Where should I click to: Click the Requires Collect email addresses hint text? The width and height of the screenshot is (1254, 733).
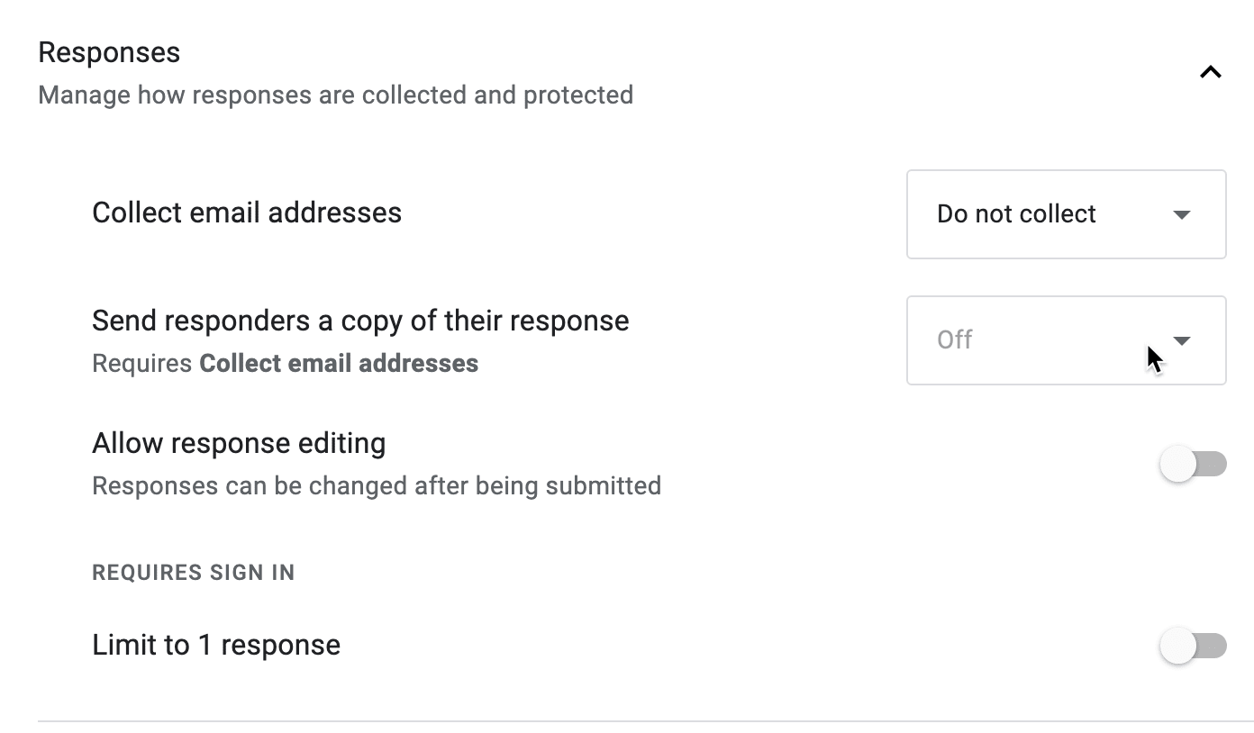pos(284,363)
